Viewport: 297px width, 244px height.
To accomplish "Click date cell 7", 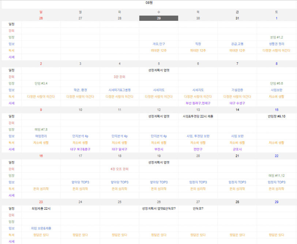I will pyautogui.click(x=237, y=63).
